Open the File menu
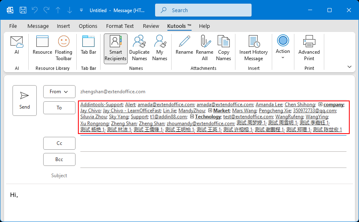This screenshot has height=222, width=359. tap(13, 26)
